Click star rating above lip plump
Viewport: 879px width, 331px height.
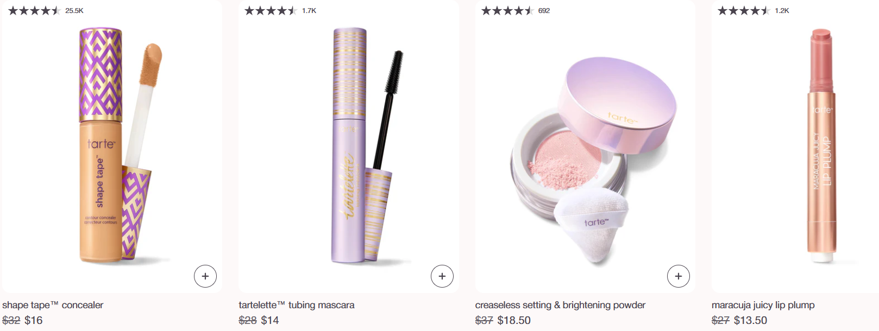tap(743, 11)
